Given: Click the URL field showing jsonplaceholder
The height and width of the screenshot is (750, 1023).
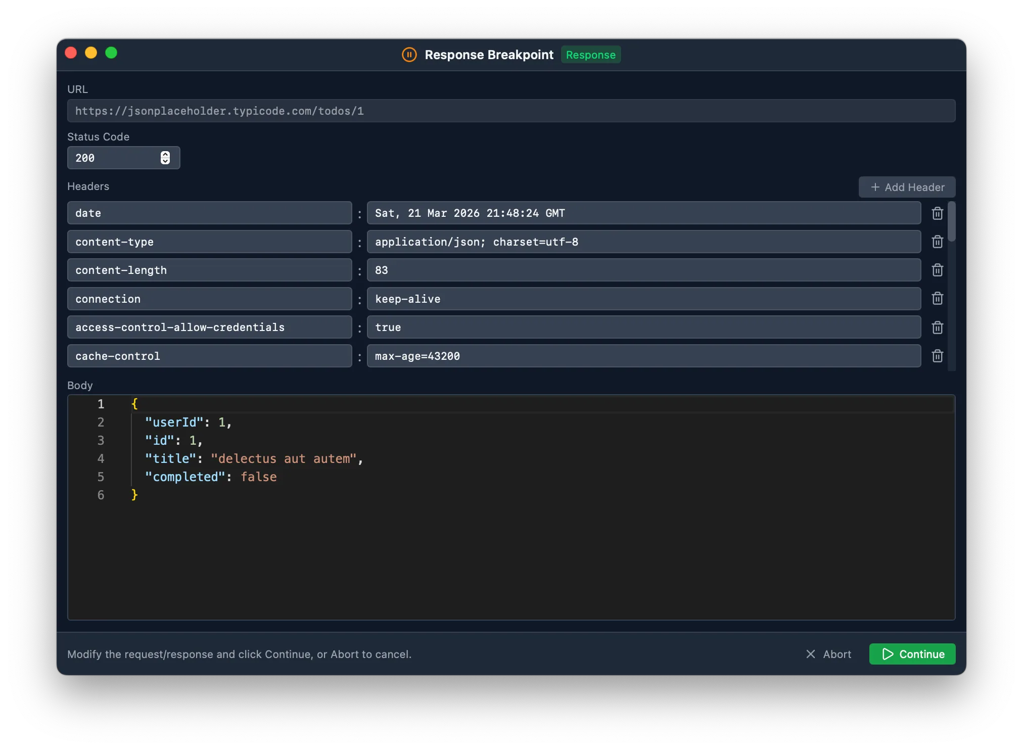Looking at the screenshot, I should point(511,111).
